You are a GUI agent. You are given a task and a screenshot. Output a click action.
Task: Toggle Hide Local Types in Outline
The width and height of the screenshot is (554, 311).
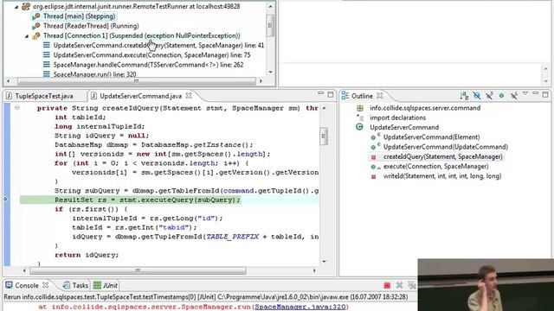click(513, 96)
